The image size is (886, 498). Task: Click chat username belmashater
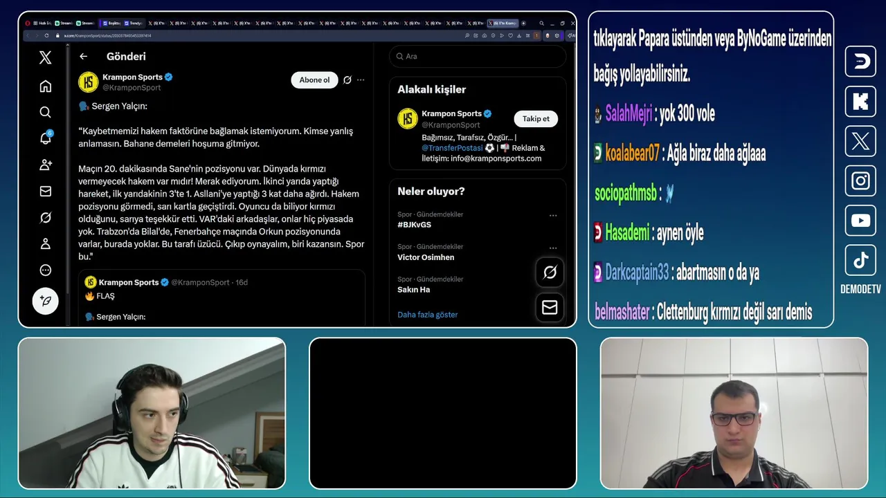click(x=622, y=313)
